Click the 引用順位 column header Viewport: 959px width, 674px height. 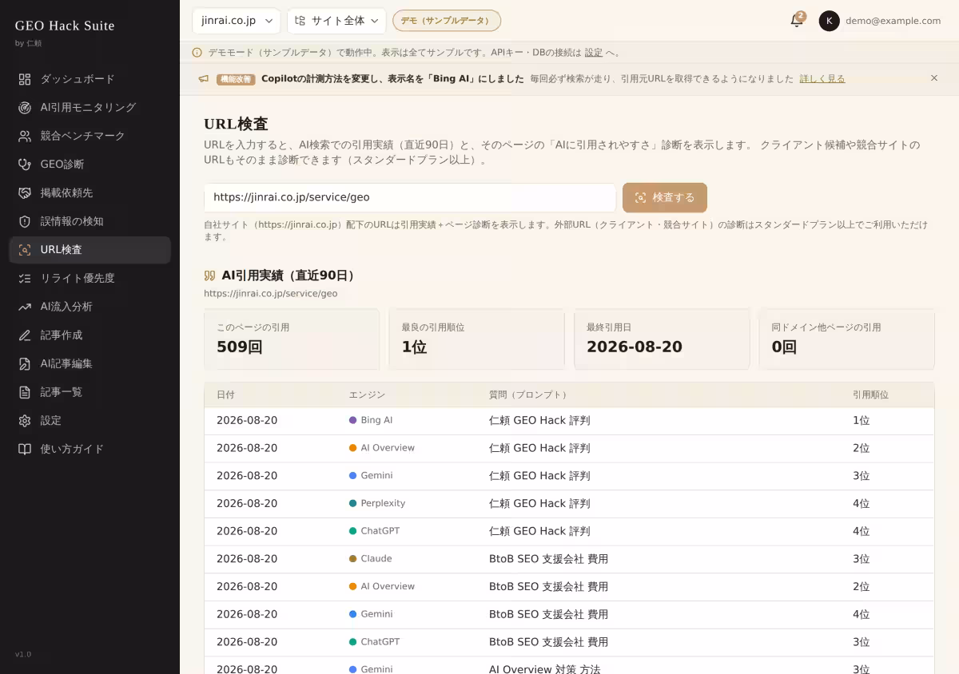870,394
